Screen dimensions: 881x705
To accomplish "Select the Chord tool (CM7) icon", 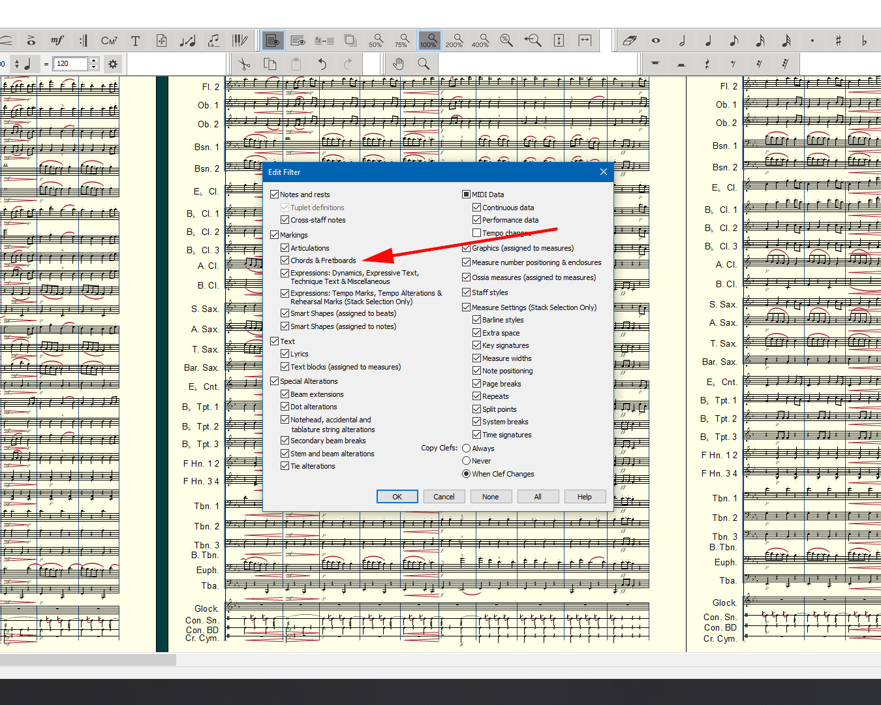I will [x=109, y=40].
